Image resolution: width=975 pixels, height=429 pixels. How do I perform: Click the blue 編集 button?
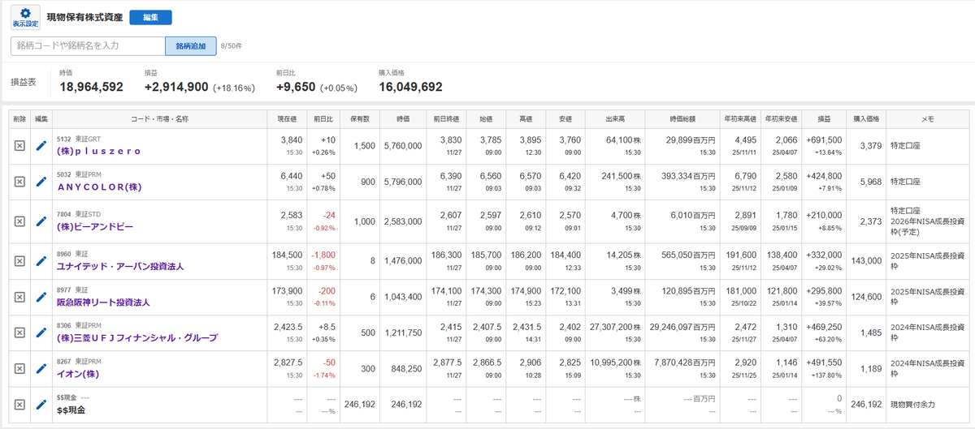coord(150,18)
